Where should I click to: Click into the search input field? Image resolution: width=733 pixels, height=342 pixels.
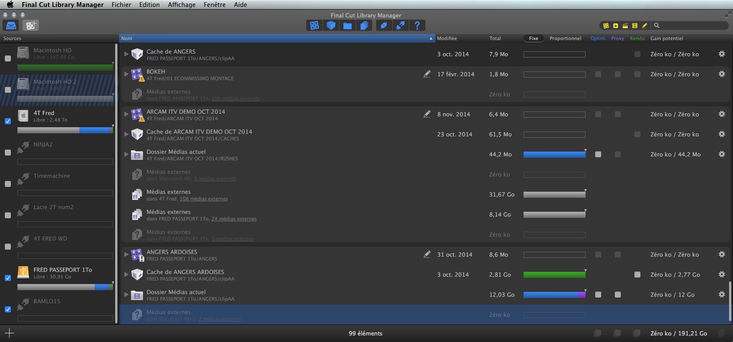click(694, 26)
